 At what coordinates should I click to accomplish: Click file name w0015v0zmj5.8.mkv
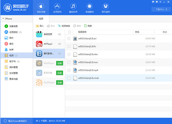pyautogui.click(x=88, y=54)
